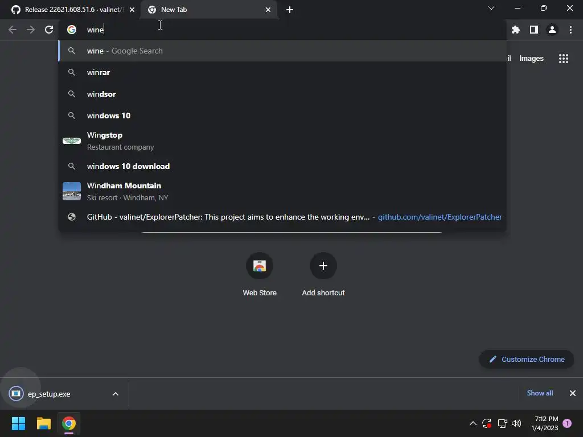Click the Wingstop logo thumbnail
Screen dimensions: 583x437
tap(72, 141)
